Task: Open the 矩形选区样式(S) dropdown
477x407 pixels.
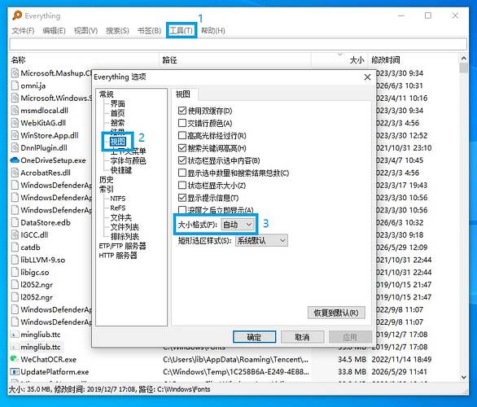Action: [261, 241]
